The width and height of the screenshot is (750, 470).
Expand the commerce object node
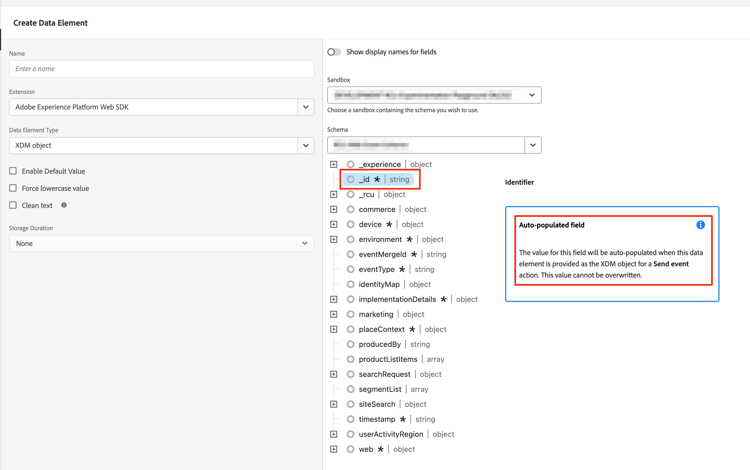coord(334,209)
